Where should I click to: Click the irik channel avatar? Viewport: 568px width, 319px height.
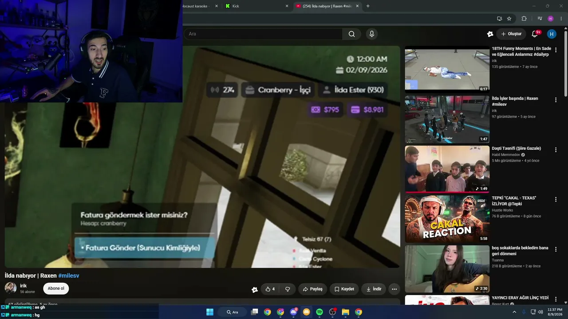11,288
